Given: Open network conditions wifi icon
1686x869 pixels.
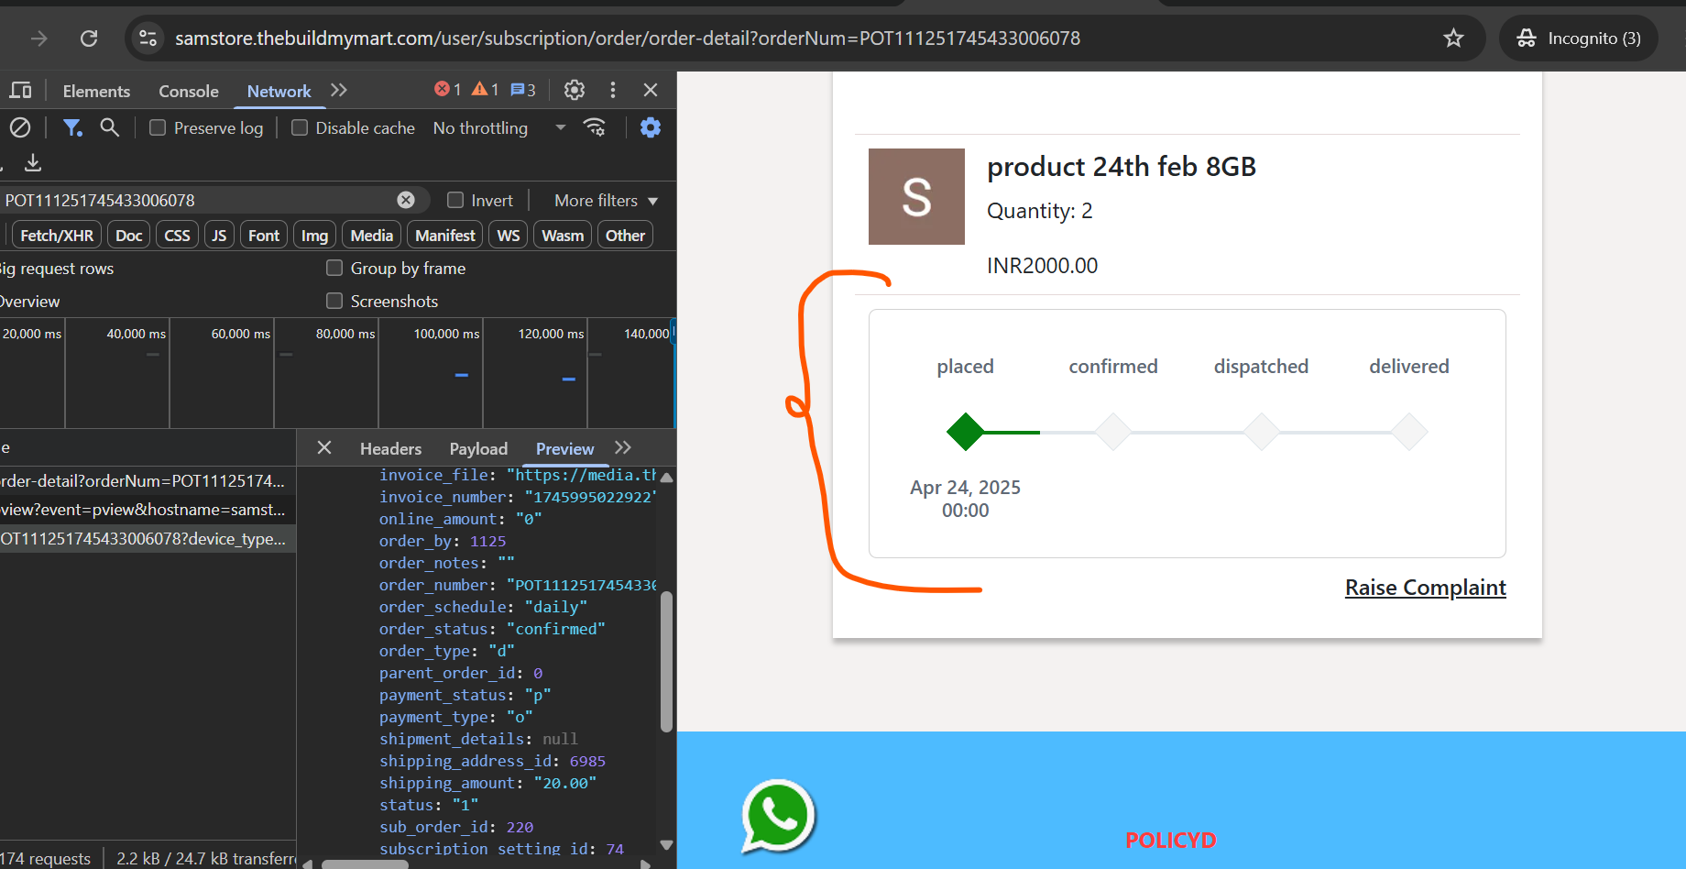Looking at the screenshot, I should (595, 127).
